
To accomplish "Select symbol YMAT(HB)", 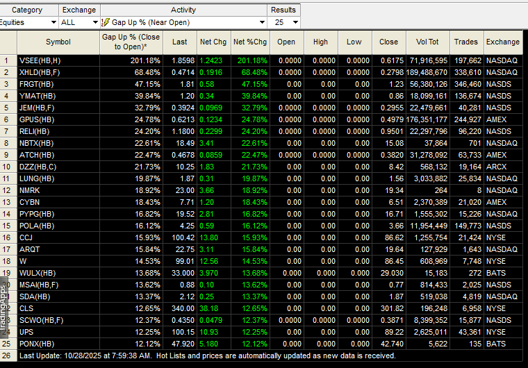I will coord(38,96).
